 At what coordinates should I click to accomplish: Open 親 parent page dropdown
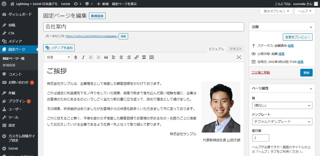point(282,106)
